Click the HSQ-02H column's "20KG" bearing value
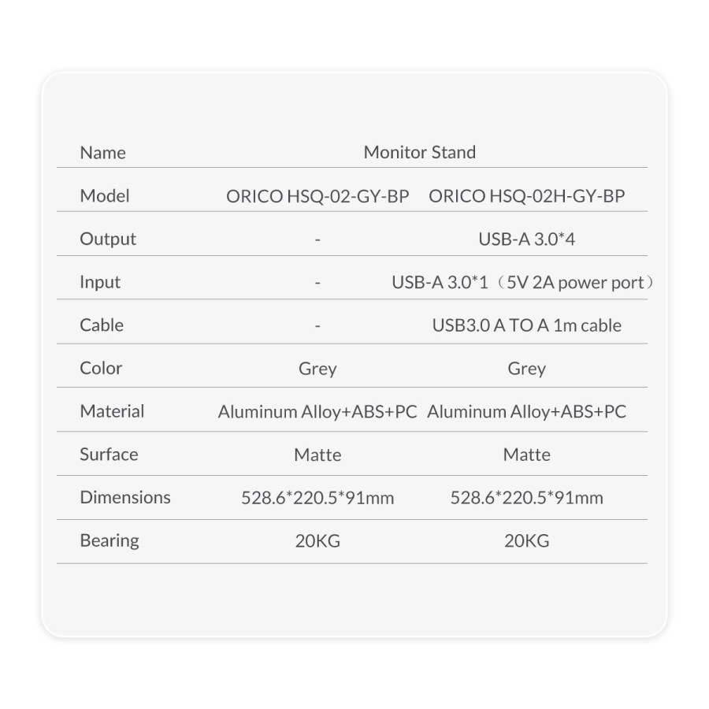This screenshot has width=709, height=709. (x=526, y=541)
